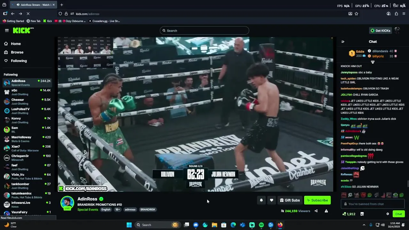The height and width of the screenshot is (230, 409).
Task: Select the adinross tag
Action: click(130, 210)
